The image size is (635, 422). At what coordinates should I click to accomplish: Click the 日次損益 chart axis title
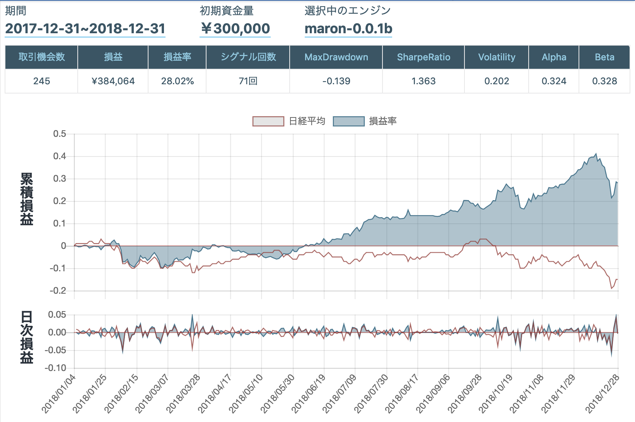pos(27,337)
